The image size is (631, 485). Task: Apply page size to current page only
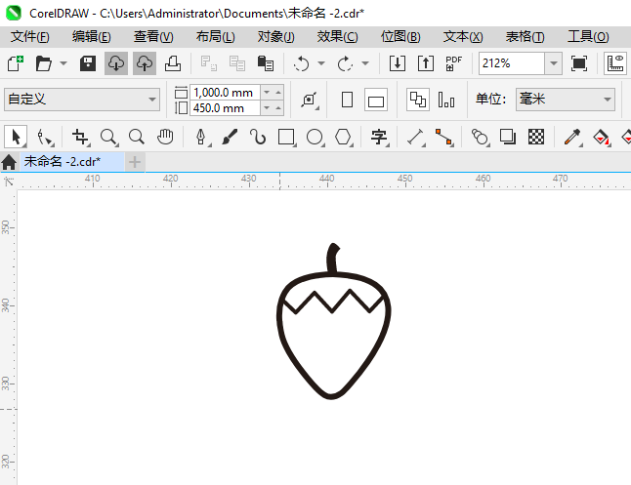[446, 100]
